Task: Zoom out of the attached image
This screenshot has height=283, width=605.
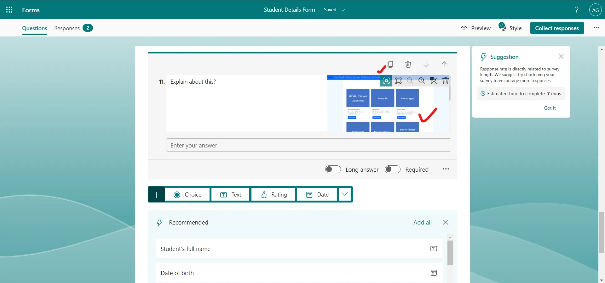Action: coord(410,81)
